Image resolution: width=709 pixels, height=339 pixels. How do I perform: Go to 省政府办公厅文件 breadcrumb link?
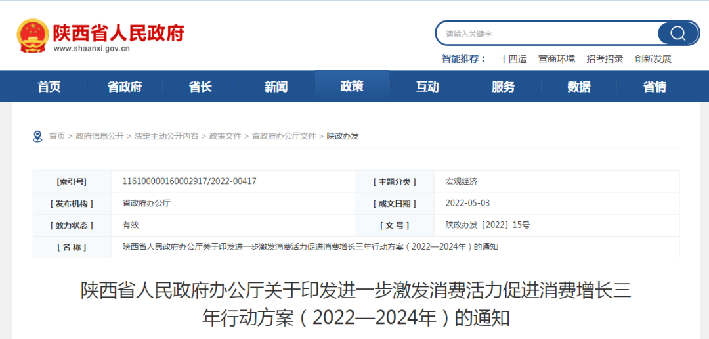click(284, 136)
